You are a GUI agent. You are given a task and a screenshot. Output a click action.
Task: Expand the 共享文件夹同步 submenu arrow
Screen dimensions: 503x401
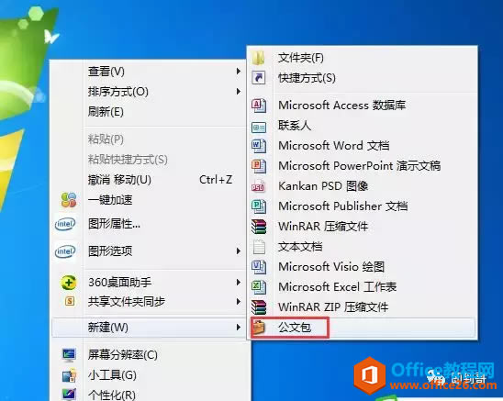[x=239, y=302]
